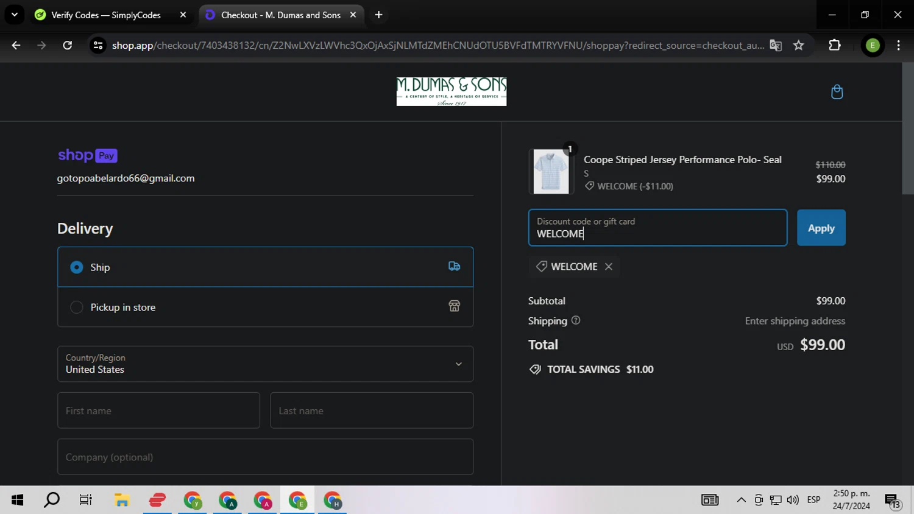This screenshot has height=514, width=914.
Task: Open Windows taskbar search
Action: pos(52,500)
